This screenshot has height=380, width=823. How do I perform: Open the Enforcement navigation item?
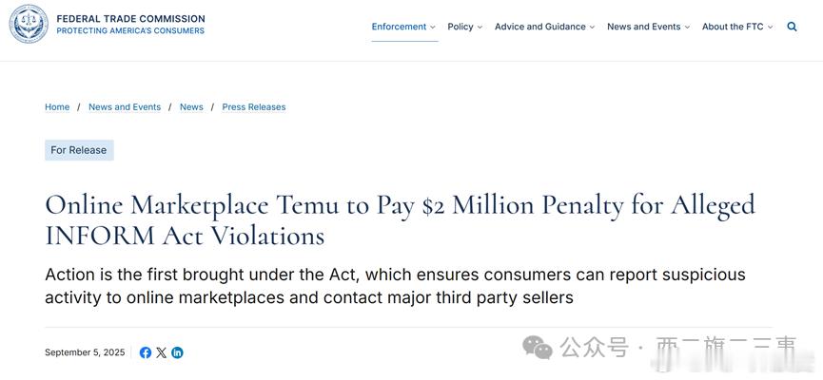399,27
